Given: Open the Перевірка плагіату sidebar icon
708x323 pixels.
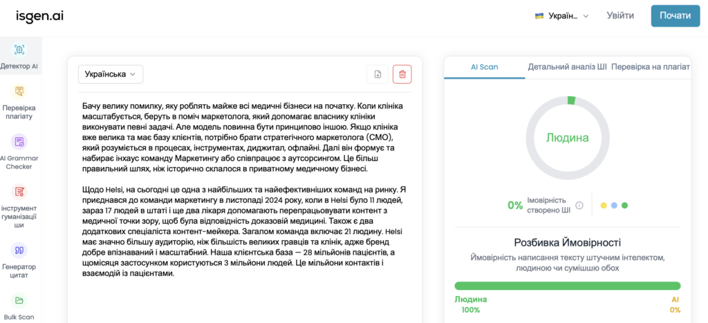Looking at the screenshot, I should (x=19, y=92).
